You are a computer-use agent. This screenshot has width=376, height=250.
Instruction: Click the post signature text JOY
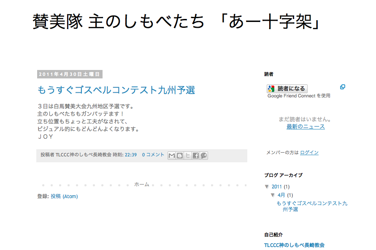45,137
